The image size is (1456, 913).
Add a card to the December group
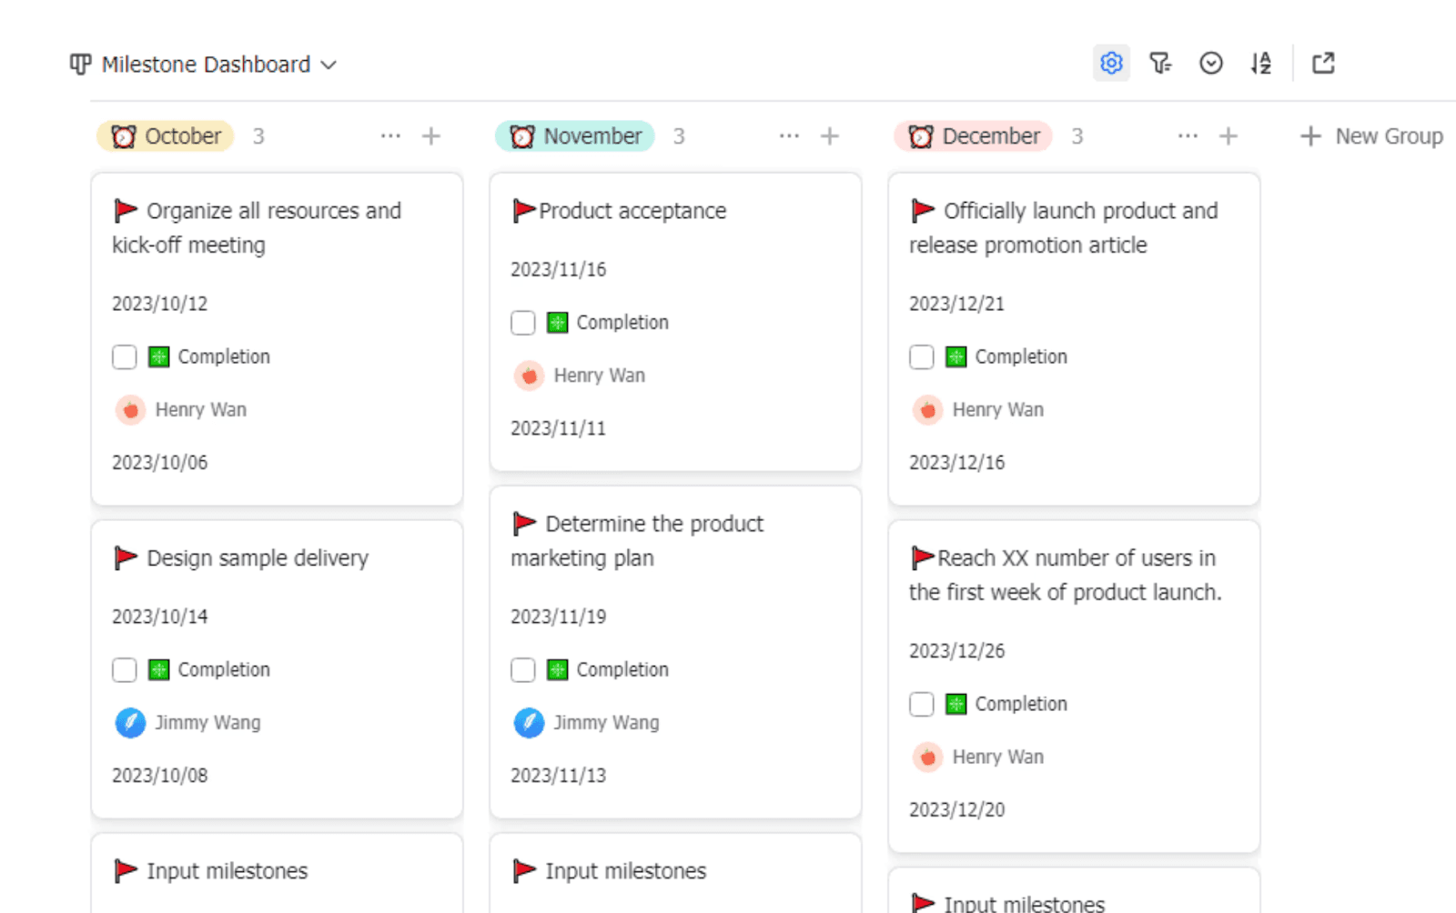pos(1228,135)
